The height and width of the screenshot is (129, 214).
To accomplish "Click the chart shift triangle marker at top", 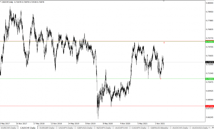I will tap(164, 1).
